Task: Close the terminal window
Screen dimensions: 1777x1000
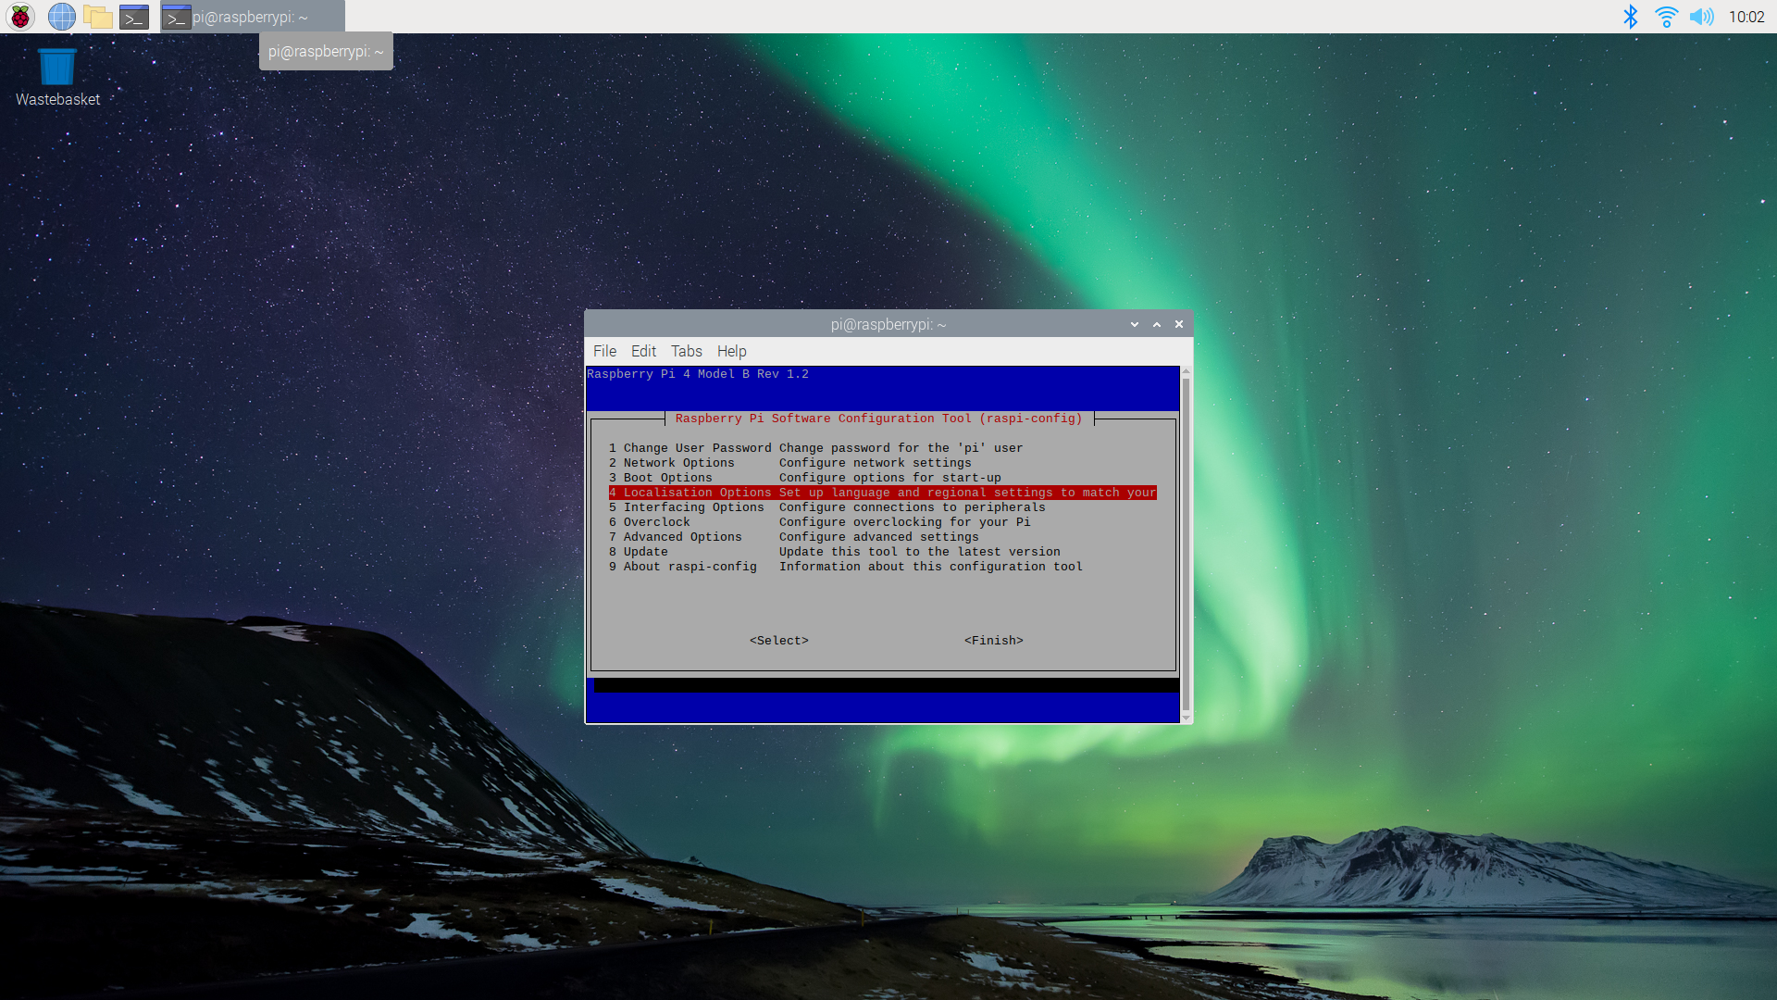Action: [x=1179, y=324]
